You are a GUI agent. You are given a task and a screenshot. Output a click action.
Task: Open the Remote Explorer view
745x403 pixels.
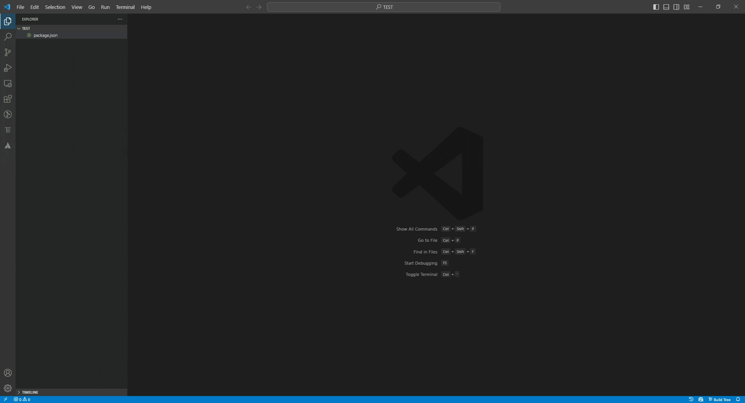8,84
